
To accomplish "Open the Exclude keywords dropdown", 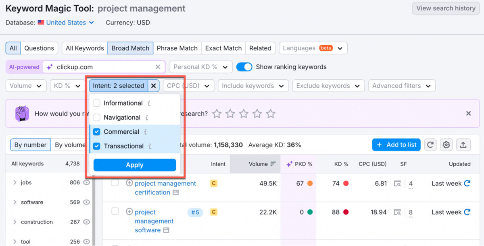I will point(328,86).
